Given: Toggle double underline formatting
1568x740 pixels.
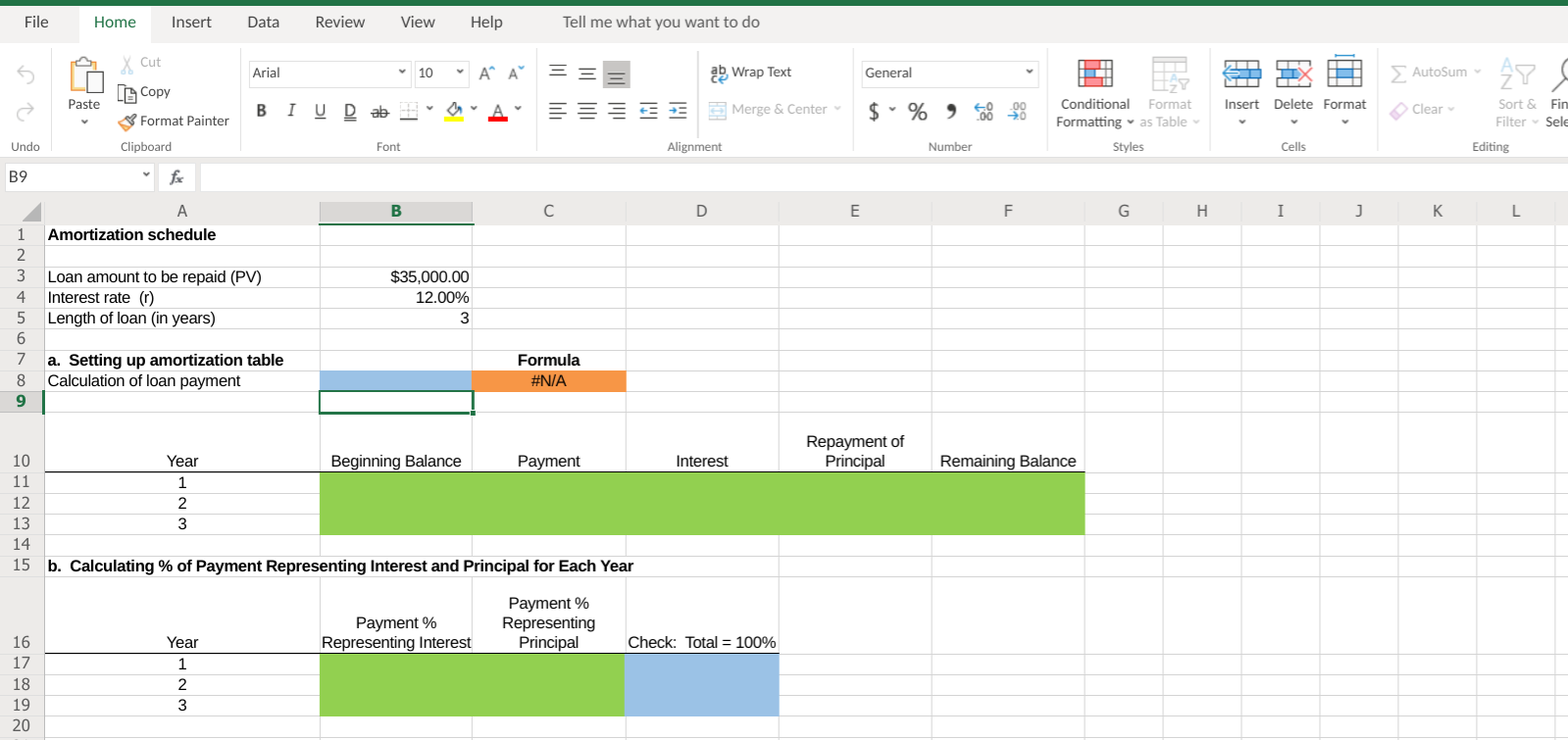Looking at the screenshot, I should (350, 112).
